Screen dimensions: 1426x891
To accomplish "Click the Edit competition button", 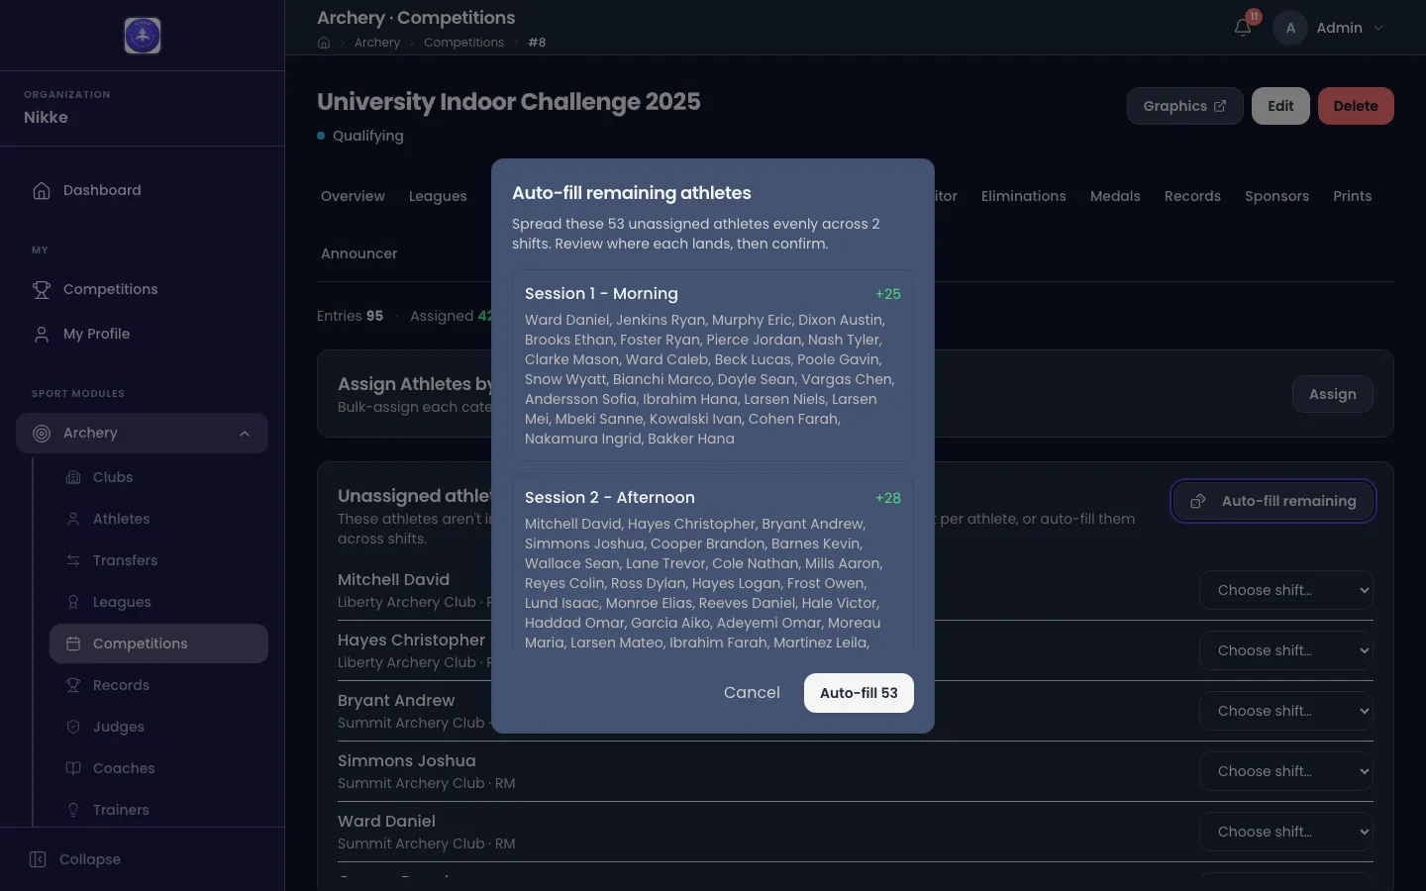I will (1280, 106).
